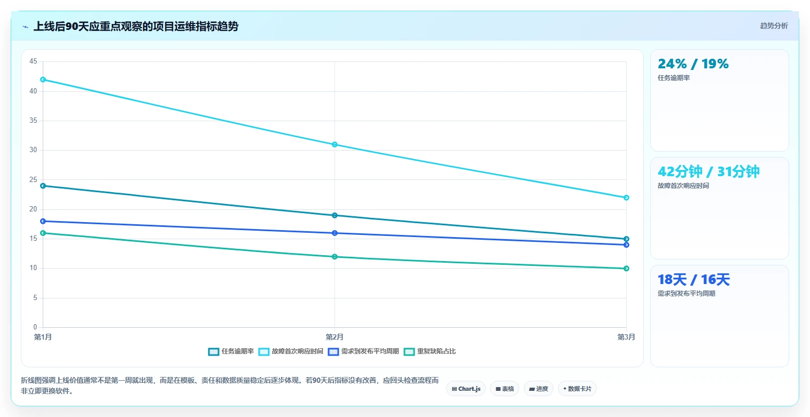The height and width of the screenshot is (417, 810).
Task: Click the Chart.js tag chip
Action: 466,389
